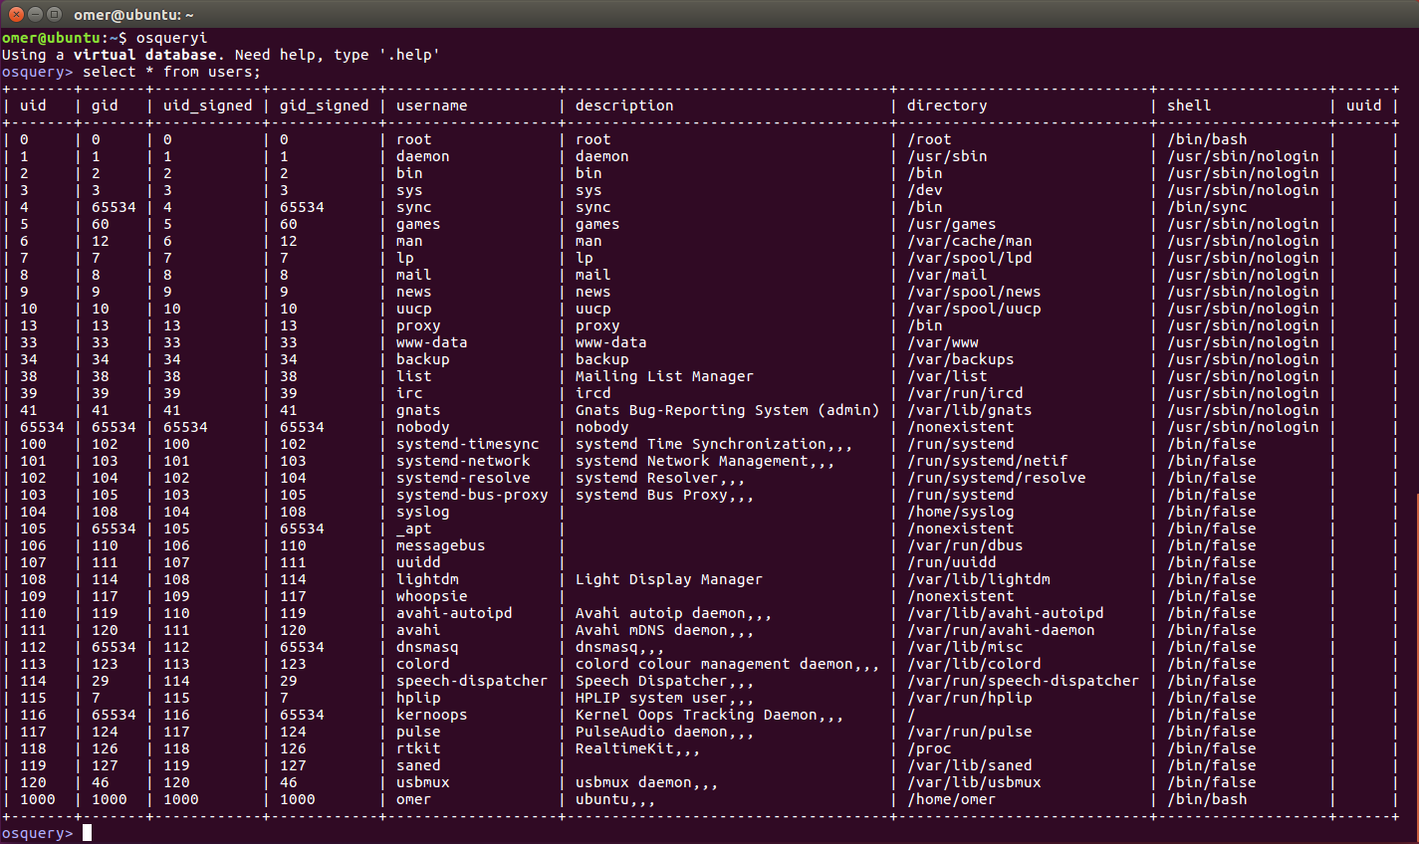Click the '/var/backups' directory

(961, 359)
